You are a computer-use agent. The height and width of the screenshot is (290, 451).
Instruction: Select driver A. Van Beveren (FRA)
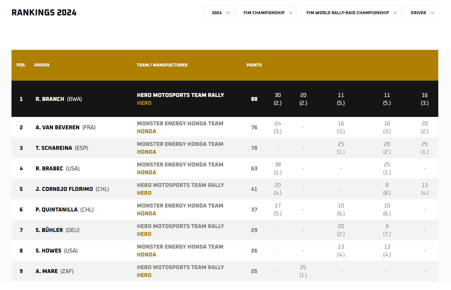[65, 127]
